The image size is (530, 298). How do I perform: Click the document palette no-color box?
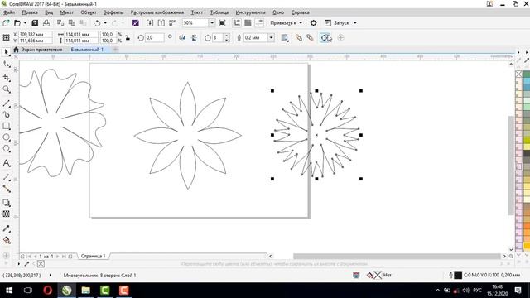tap(41, 264)
